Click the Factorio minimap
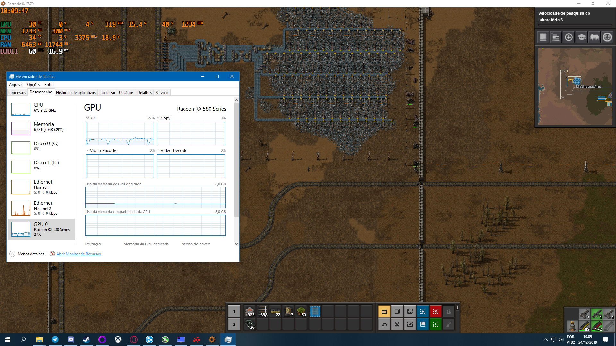616x346 pixels. (x=575, y=86)
